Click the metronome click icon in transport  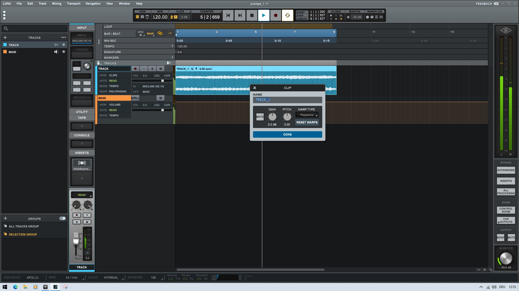(172, 17)
